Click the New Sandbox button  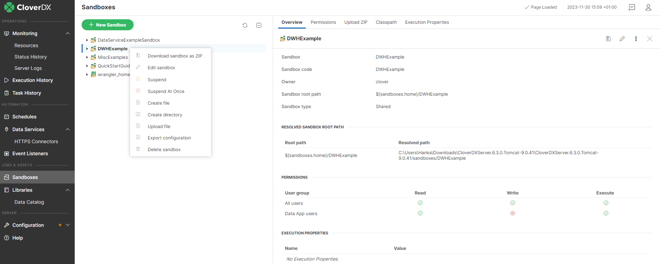[107, 25]
